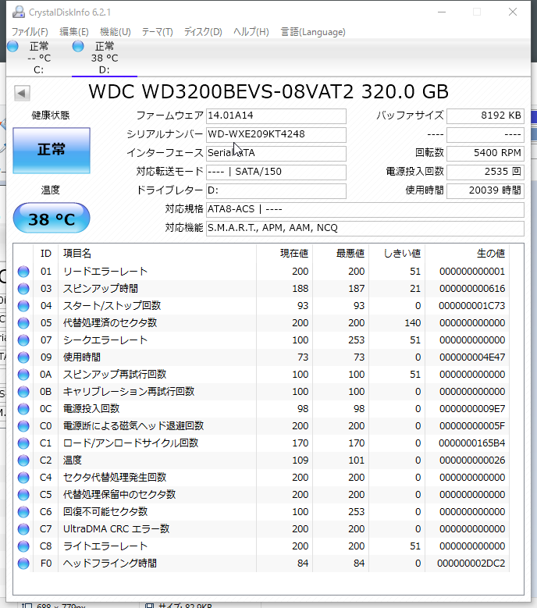The height and width of the screenshot is (608, 537).
Task: Click the 項目名 column header
Action: 157,254
